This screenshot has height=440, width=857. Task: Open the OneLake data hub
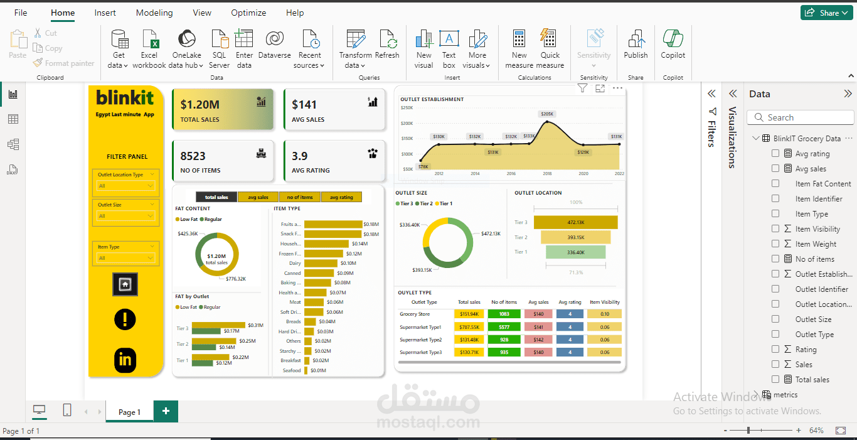(186, 49)
